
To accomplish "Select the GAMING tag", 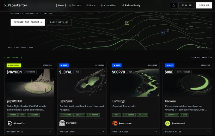I will click(12, 115).
